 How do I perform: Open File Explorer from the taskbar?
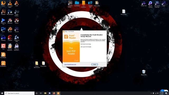(45, 93)
